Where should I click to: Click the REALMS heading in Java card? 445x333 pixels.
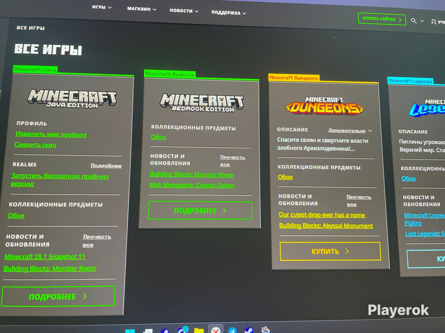(25, 165)
